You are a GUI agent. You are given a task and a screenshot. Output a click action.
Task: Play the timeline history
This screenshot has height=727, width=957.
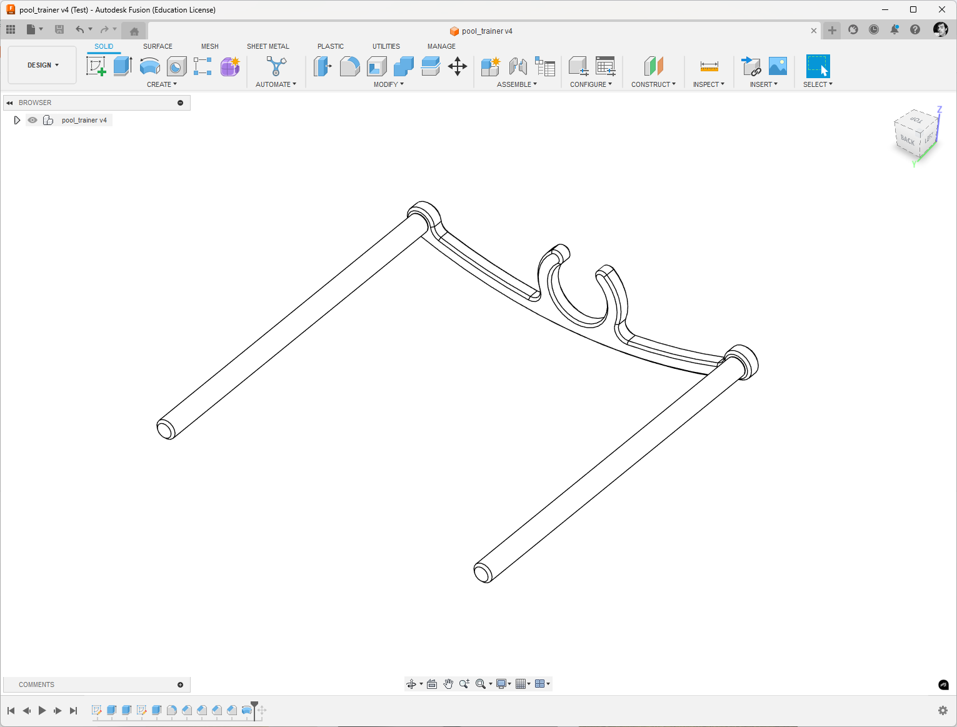click(x=42, y=710)
